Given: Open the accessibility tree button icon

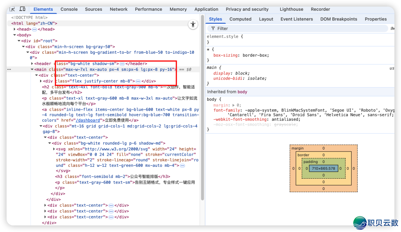Looking at the screenshot, I should (x=193, y=24).
